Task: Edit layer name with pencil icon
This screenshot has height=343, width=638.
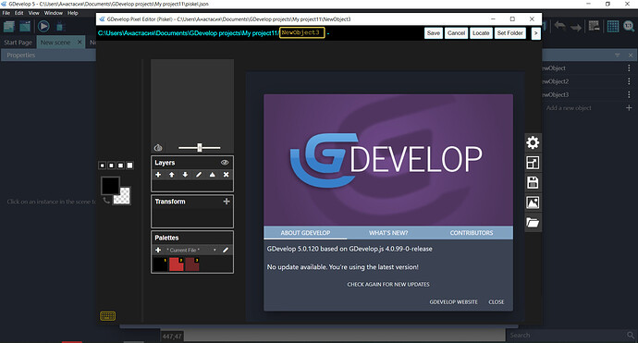Action: (x=199, y=175)
